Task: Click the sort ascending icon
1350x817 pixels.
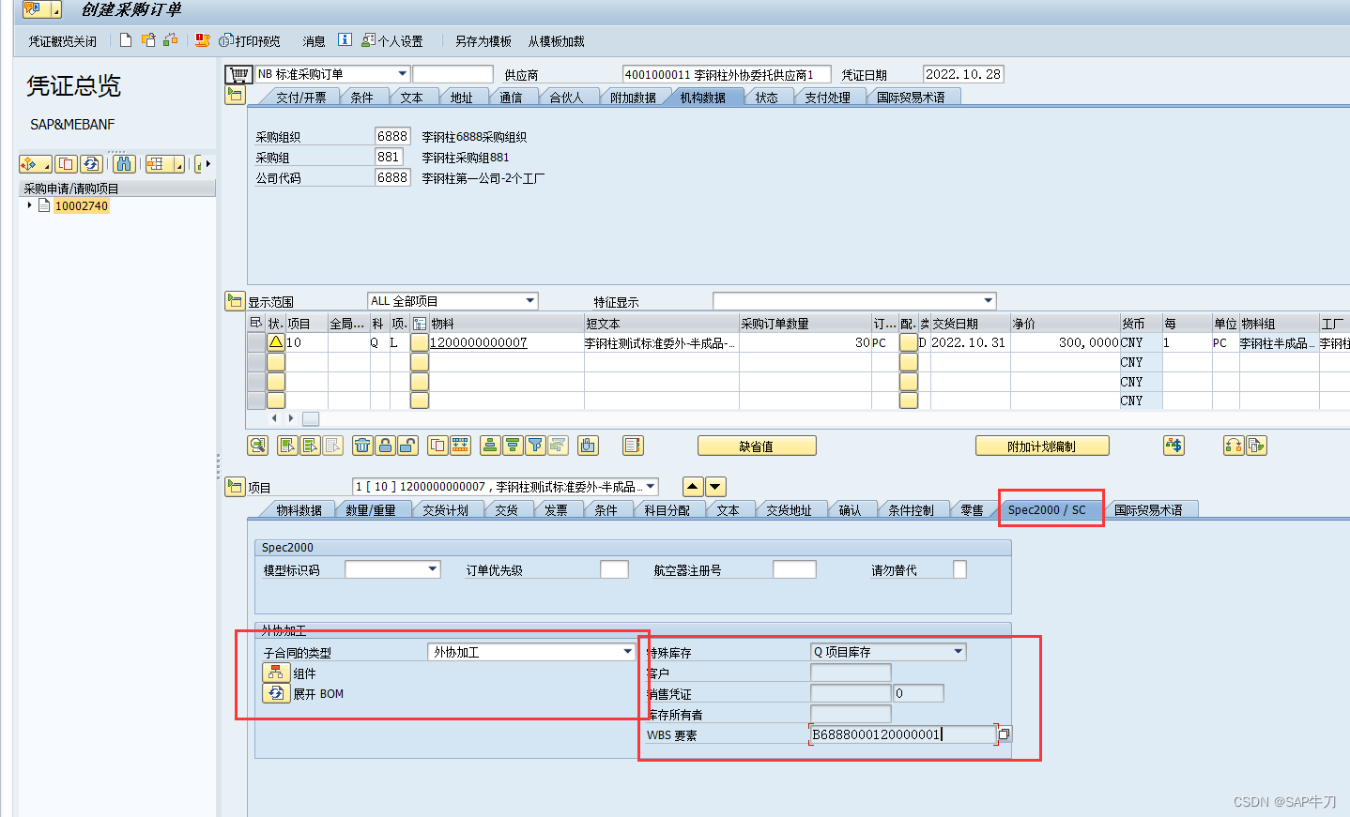Action: click(x=490, y=446)
